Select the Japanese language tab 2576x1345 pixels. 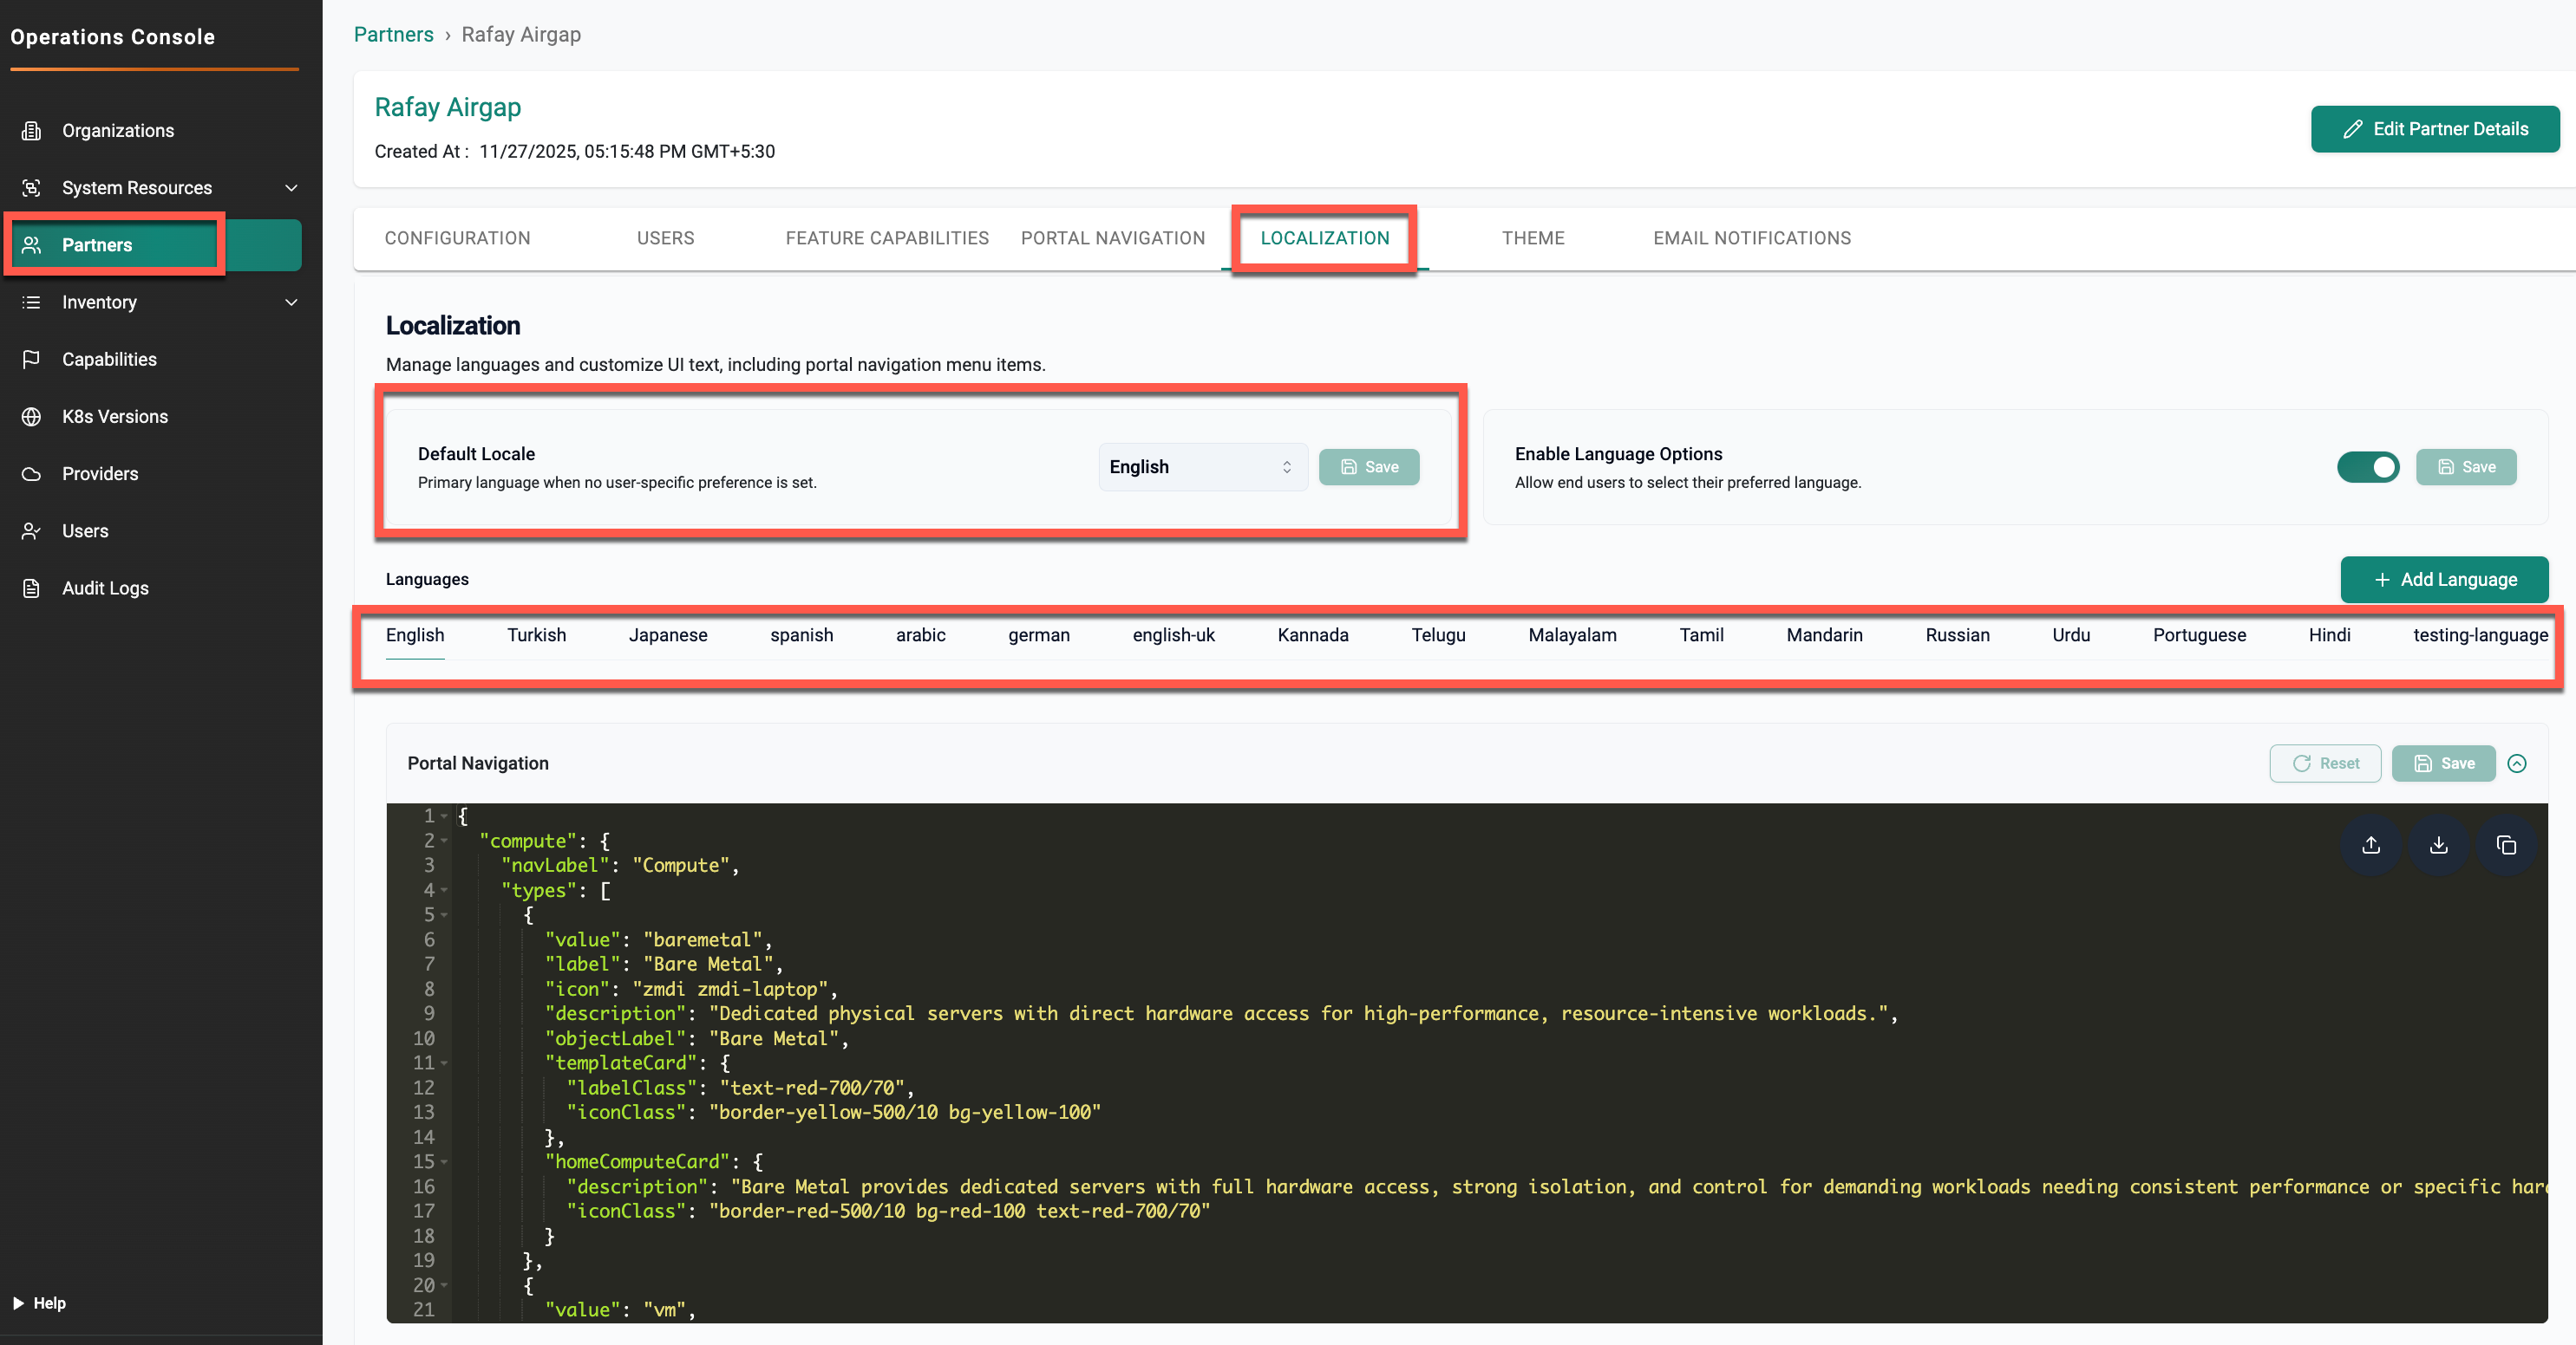[x=667, y=635]
